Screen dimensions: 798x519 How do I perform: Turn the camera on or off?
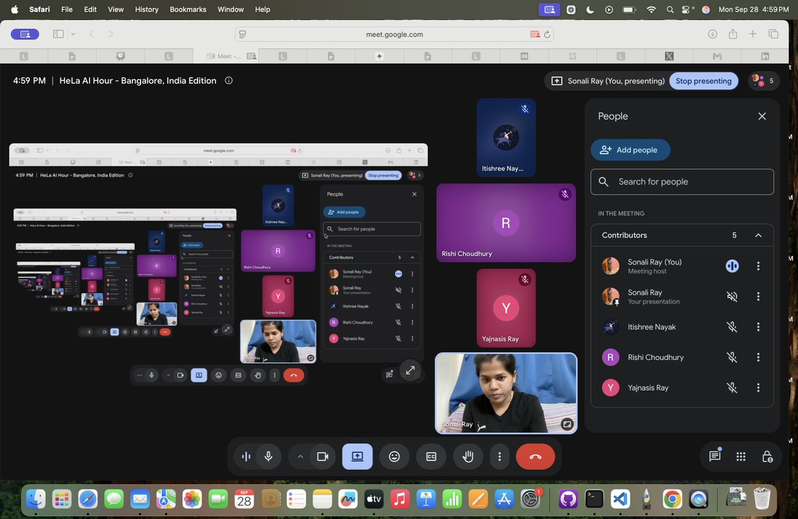tap(323, 456)
